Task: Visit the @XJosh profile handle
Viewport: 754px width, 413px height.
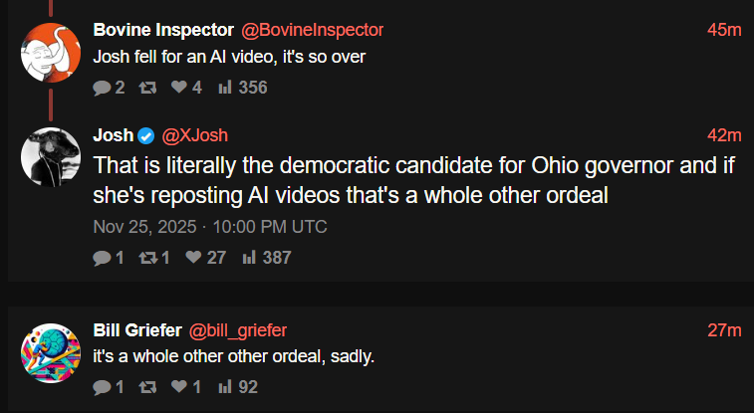Action: (201, 135)
